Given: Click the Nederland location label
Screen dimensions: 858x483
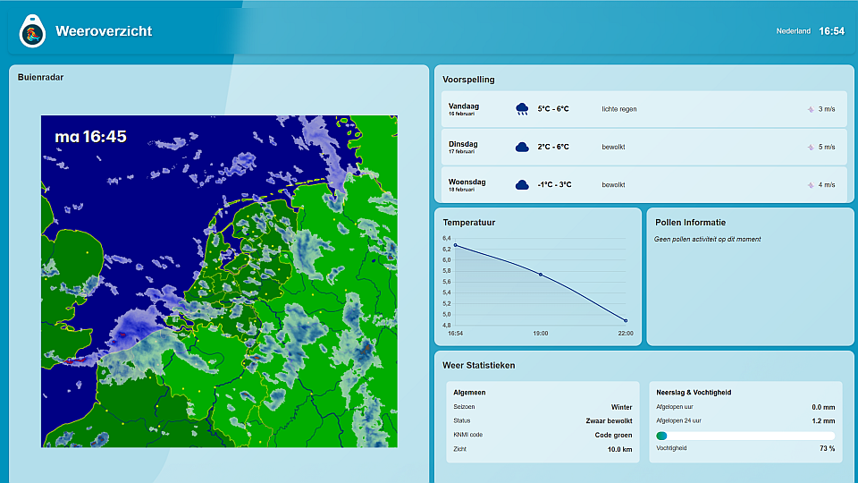Looking at the screenshot, I should (x=793, y=31).
